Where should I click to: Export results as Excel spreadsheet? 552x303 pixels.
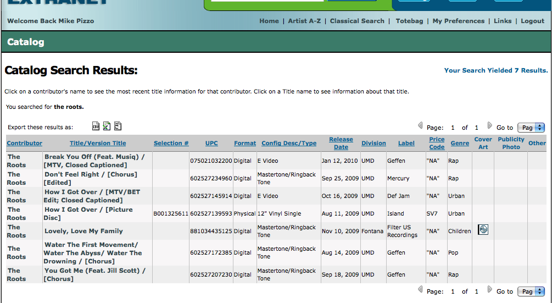(107, 126)
